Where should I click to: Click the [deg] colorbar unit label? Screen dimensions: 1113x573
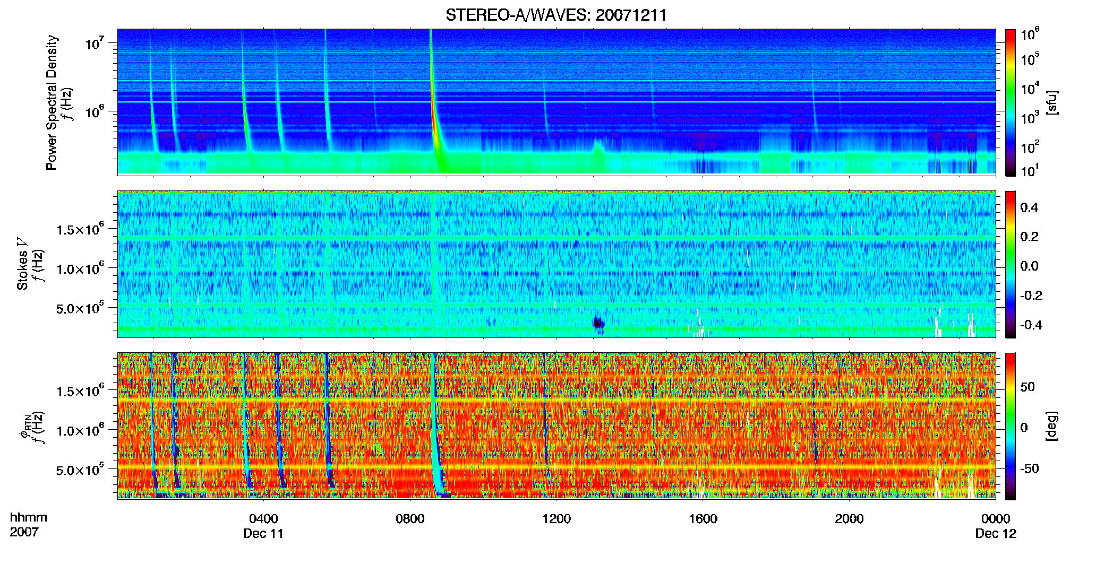(1052, 426)
